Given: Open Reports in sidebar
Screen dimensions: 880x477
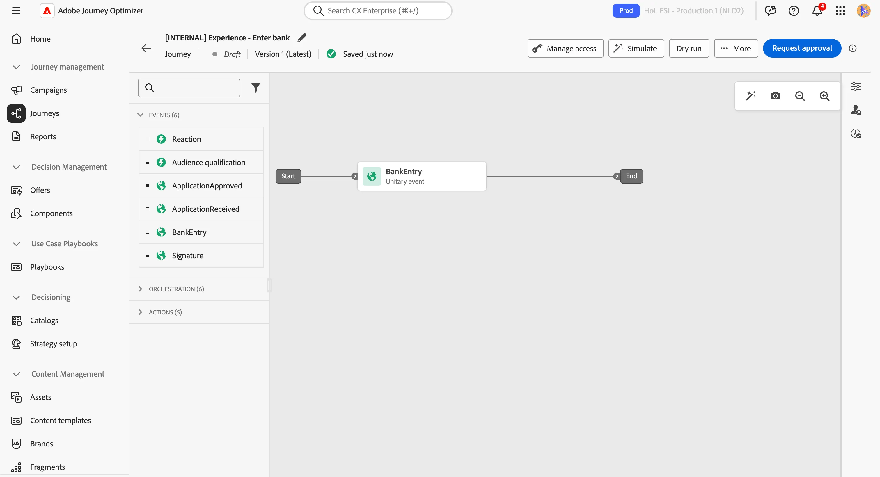Looking at the screenshot, I should click(x=43, y=137).
